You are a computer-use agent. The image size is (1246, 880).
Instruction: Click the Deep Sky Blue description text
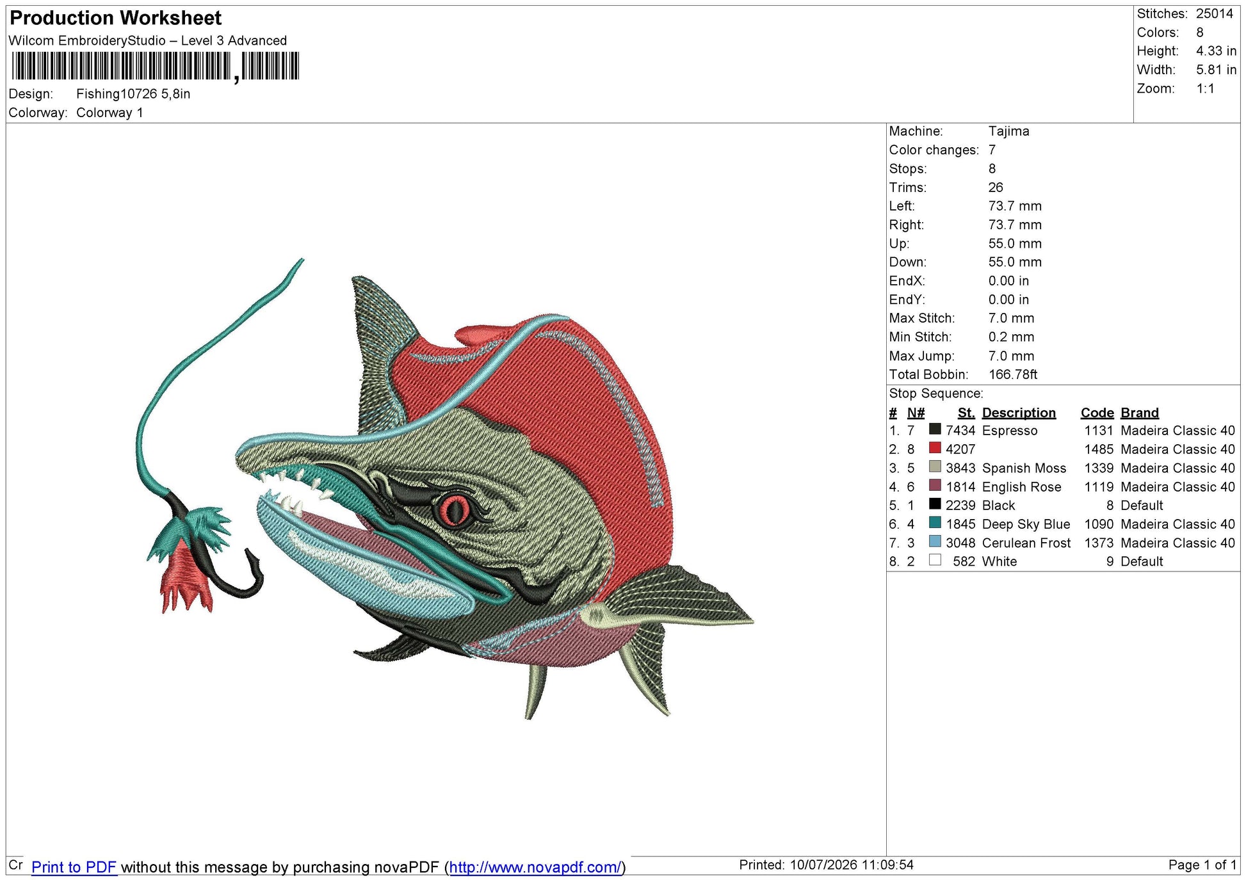tap(1026, 524)
